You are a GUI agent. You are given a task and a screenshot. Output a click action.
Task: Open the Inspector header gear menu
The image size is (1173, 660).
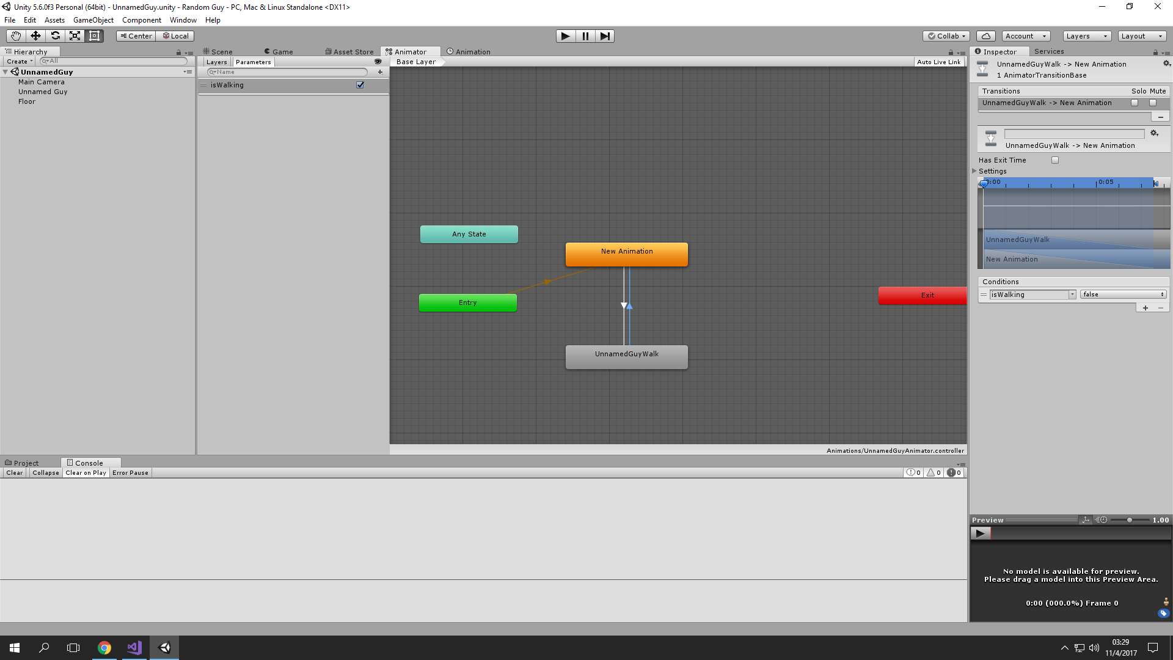pyautogui.click(x=1166, y=64)
